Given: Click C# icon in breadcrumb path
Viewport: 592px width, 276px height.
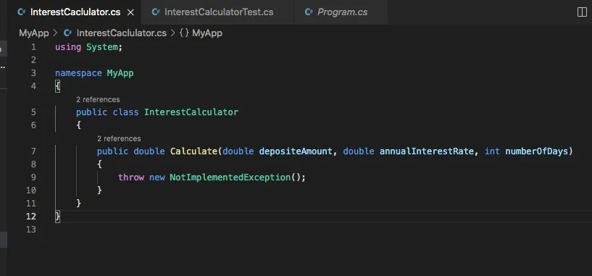Looking at the screenshot, I should pos(67,33).
